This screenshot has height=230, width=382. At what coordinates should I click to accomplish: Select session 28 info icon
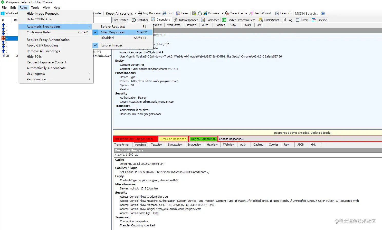pos(3,56)
